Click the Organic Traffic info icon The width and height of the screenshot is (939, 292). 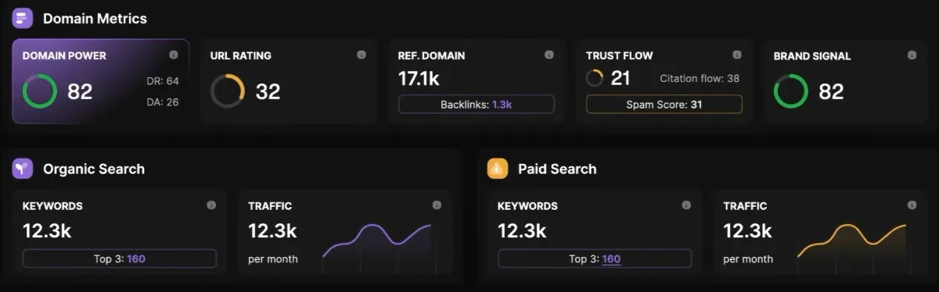[x=437, y=205]
